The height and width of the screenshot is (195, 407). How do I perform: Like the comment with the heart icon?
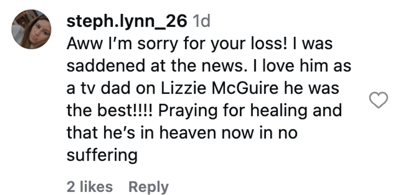tap(378, 100)
